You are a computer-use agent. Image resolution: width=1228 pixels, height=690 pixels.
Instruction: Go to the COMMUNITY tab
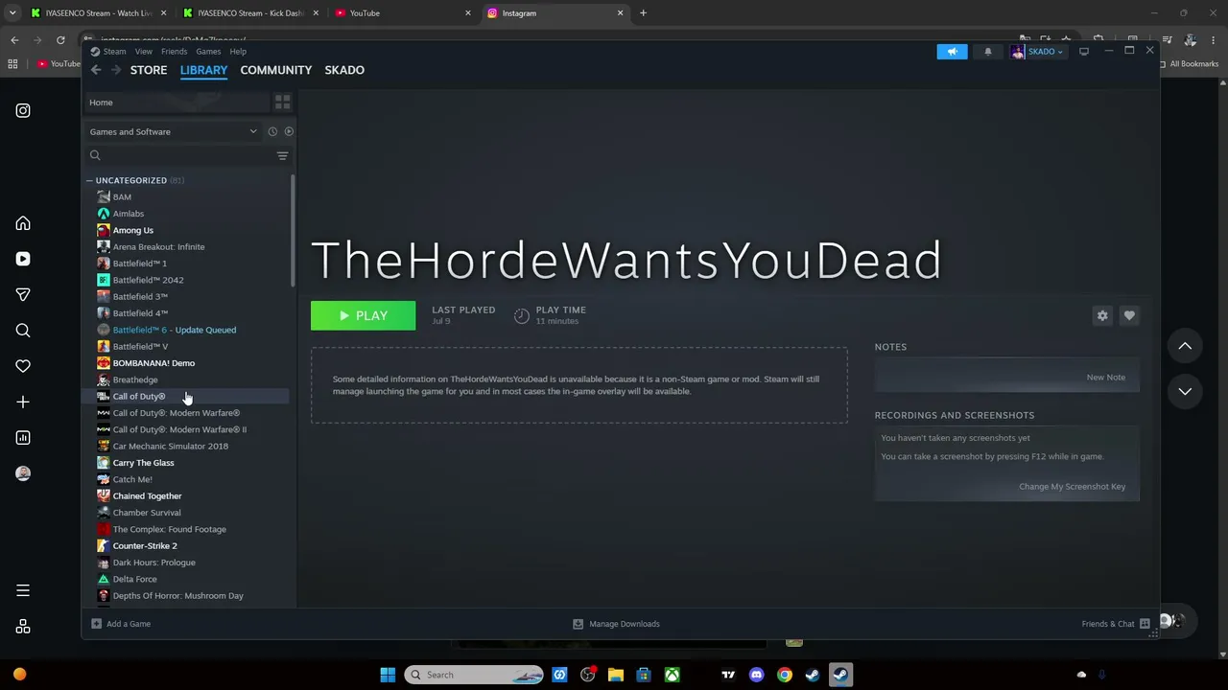(276, 70)
